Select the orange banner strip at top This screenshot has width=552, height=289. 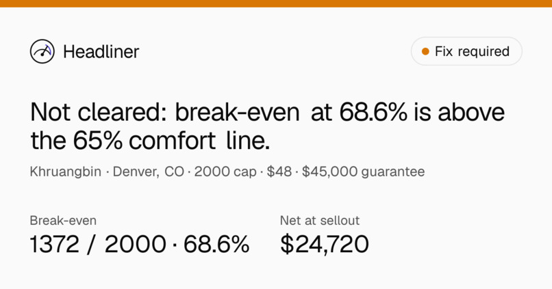(276, 3)
